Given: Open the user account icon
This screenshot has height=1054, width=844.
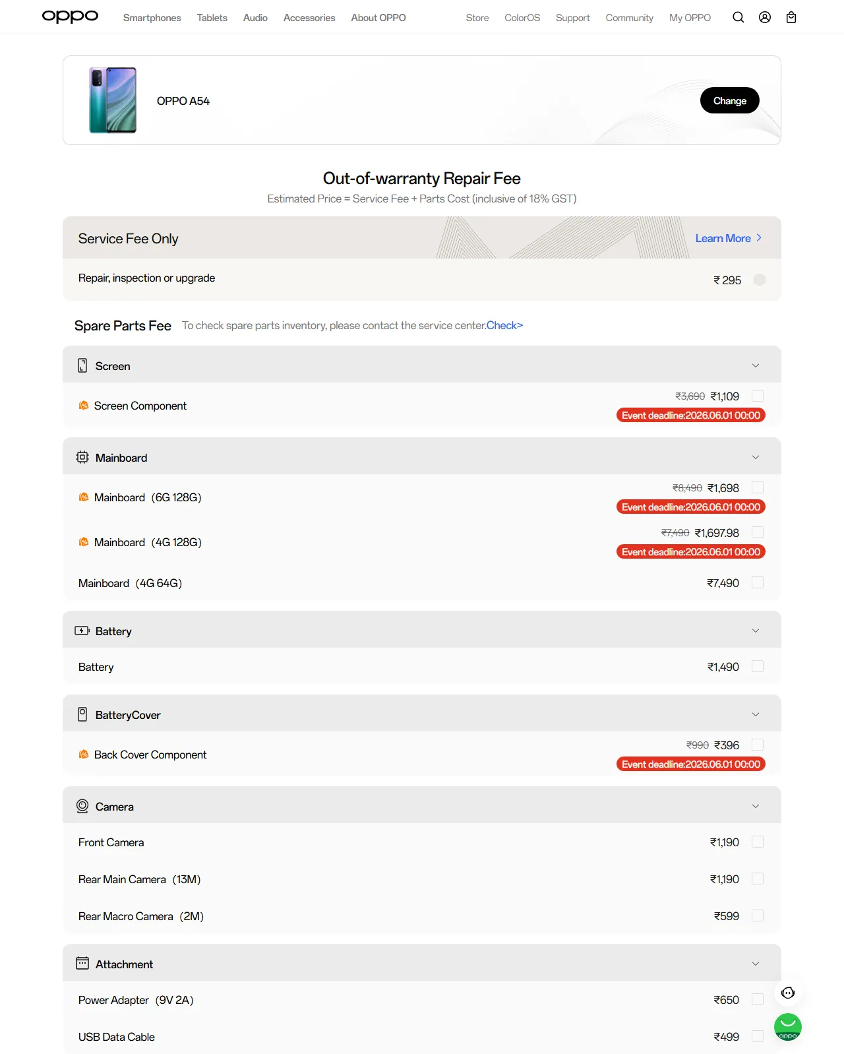Looking at the screenshot, I should pyautogui.click(x=765, y=18).
